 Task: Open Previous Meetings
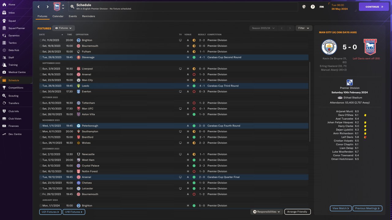coord(367,208)
